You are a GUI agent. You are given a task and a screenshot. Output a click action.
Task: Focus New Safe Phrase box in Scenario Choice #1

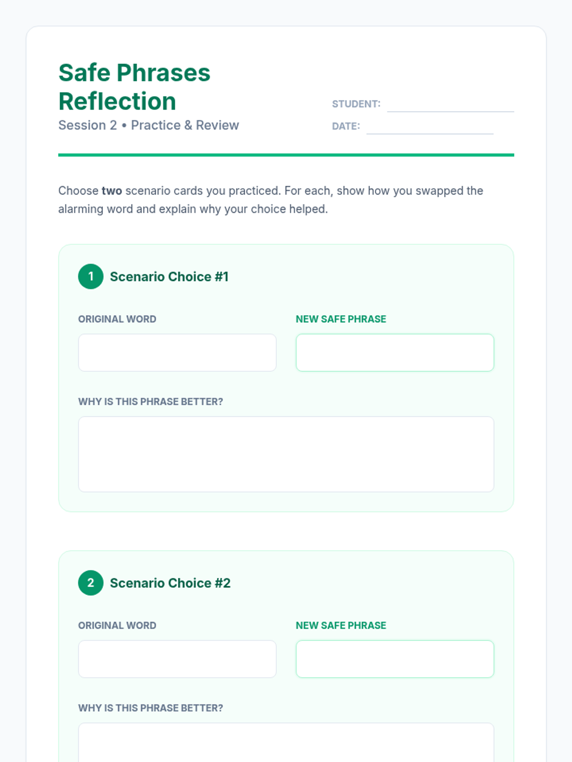[395, 352]
